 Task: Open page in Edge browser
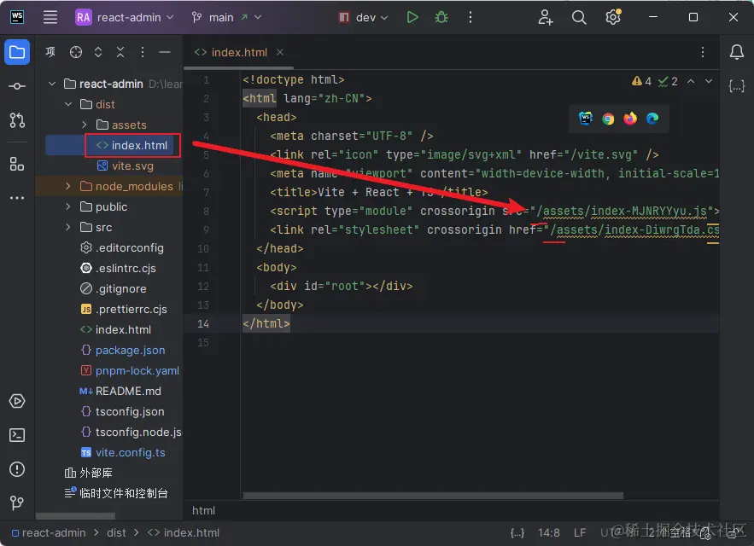click(652, 119)
